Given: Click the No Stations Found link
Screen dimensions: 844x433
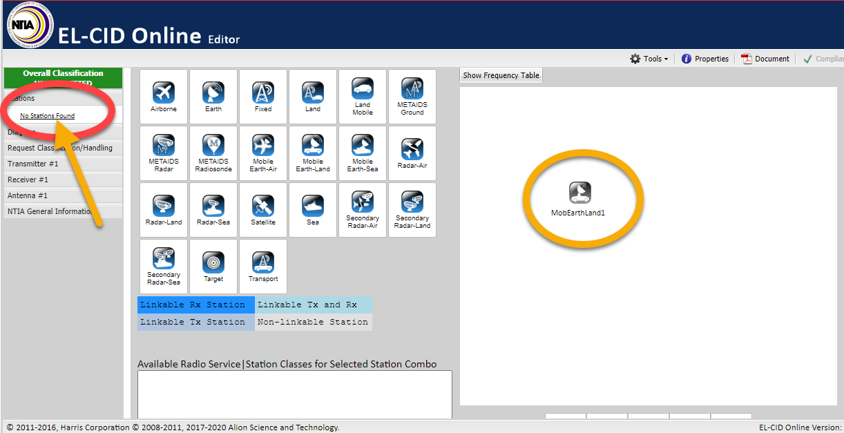Looking at the screenshot, I should [47, 115].
